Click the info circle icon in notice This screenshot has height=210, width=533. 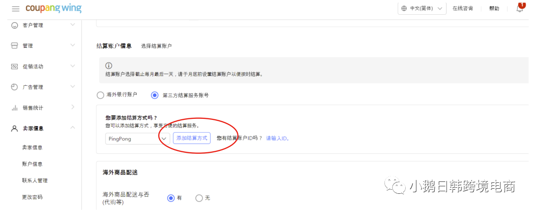[109, 66]
